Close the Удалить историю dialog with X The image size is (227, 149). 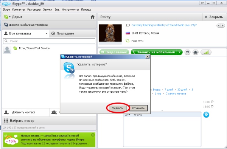pyautogui.click(x=148, y=57)
